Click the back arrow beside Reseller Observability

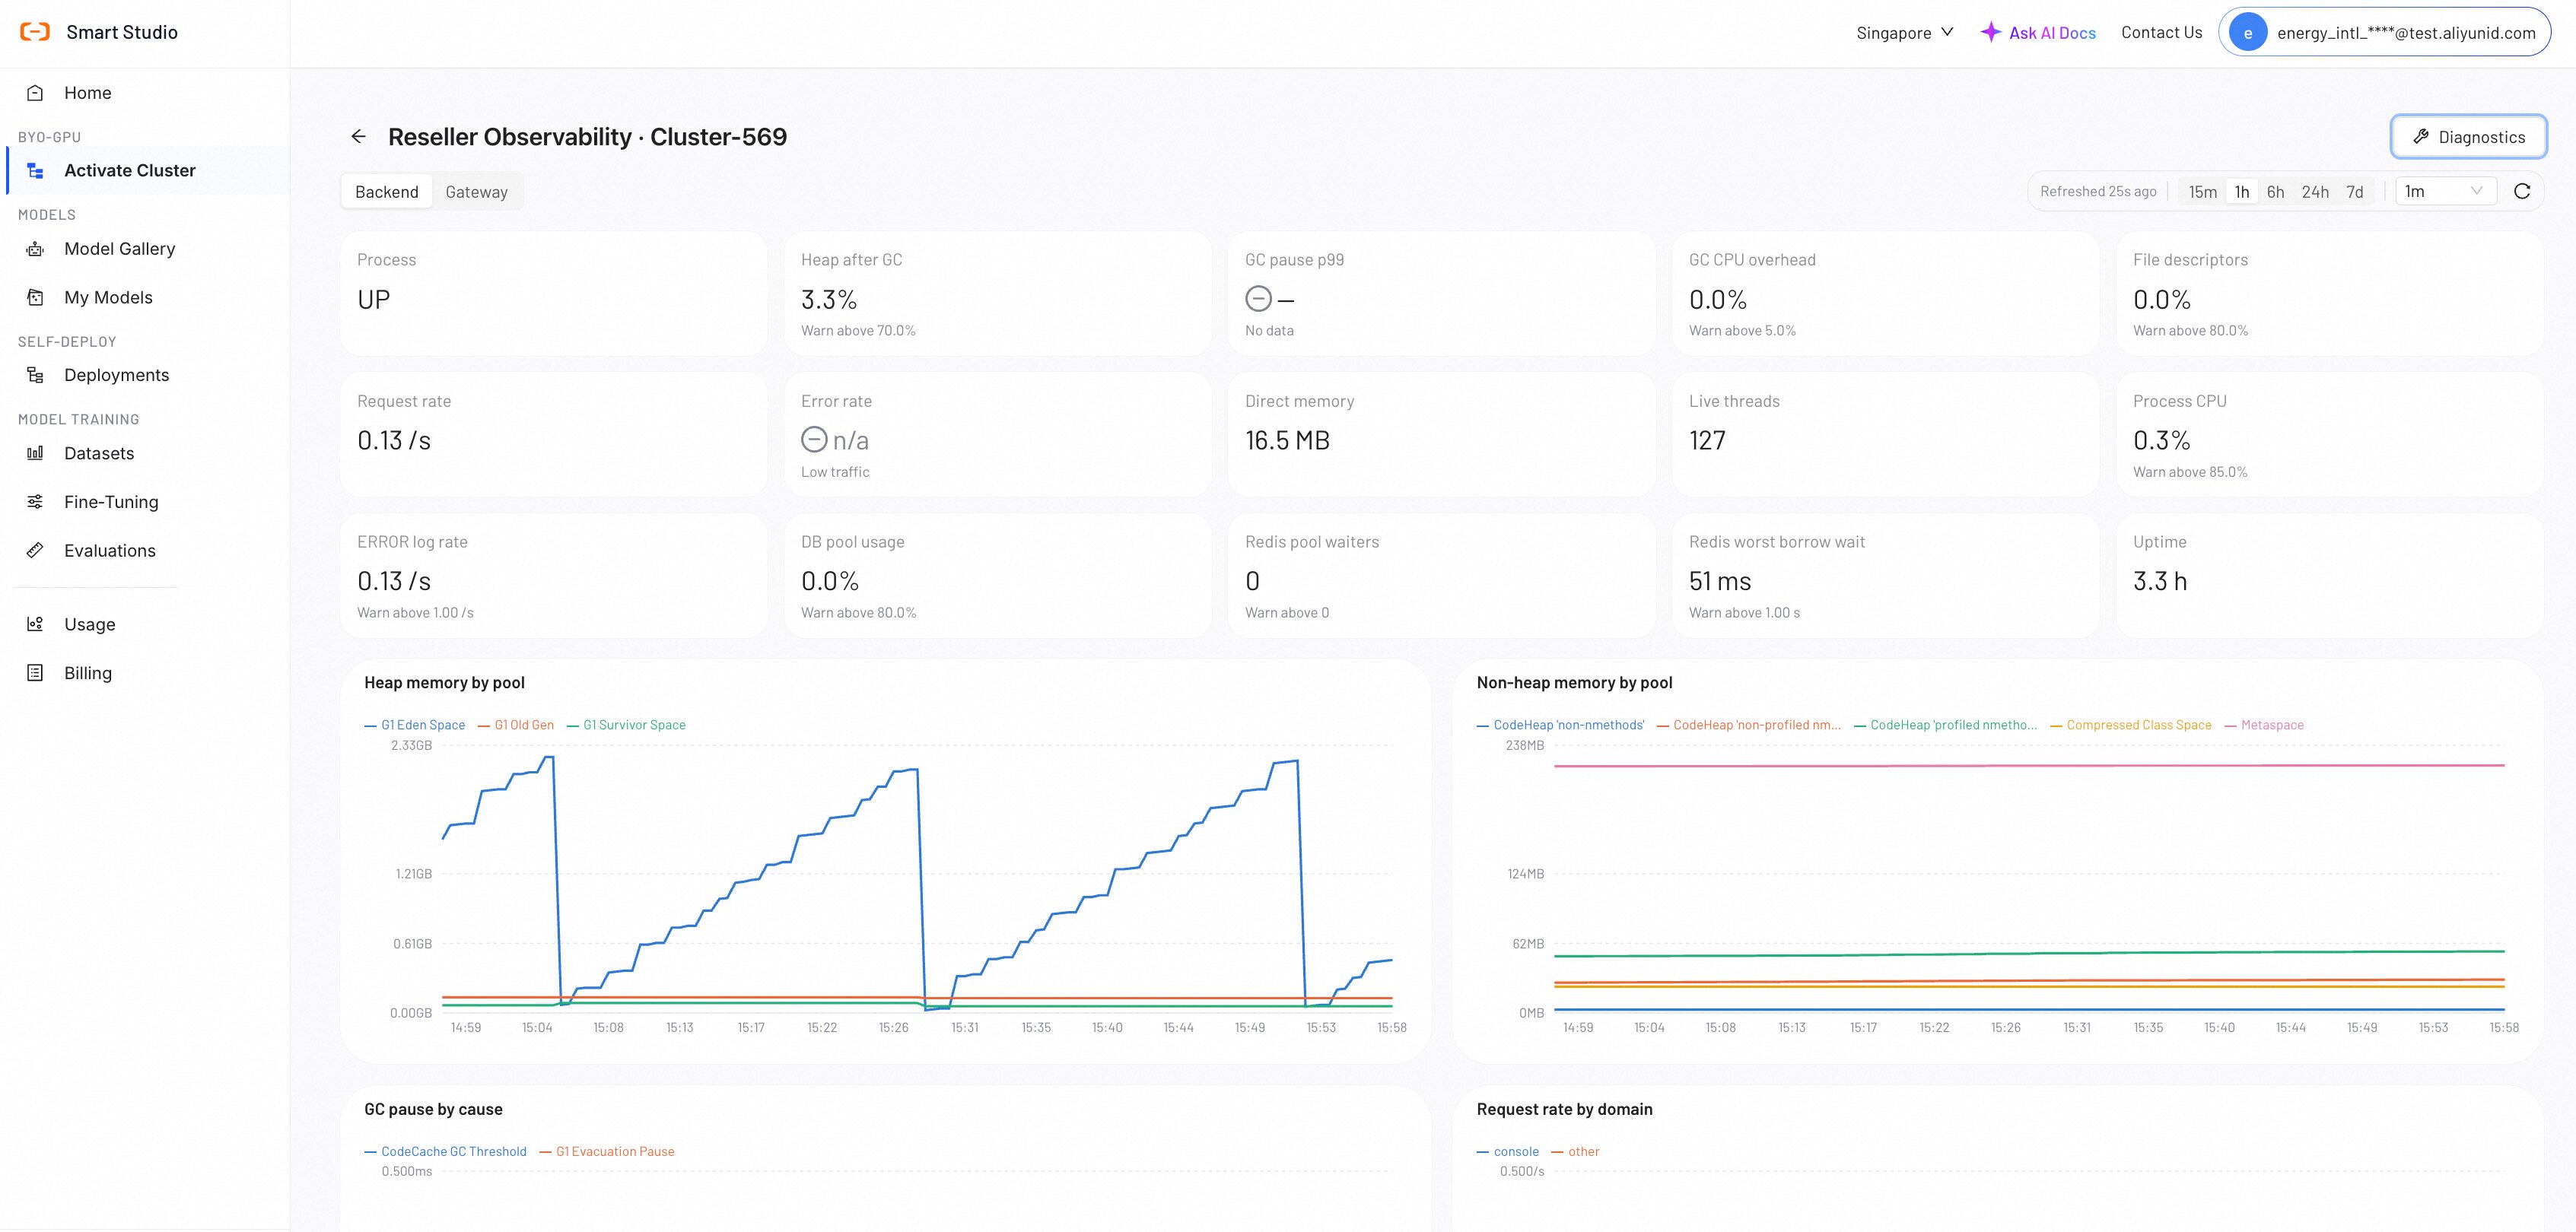pyautogui.click(x=358, y=137)
